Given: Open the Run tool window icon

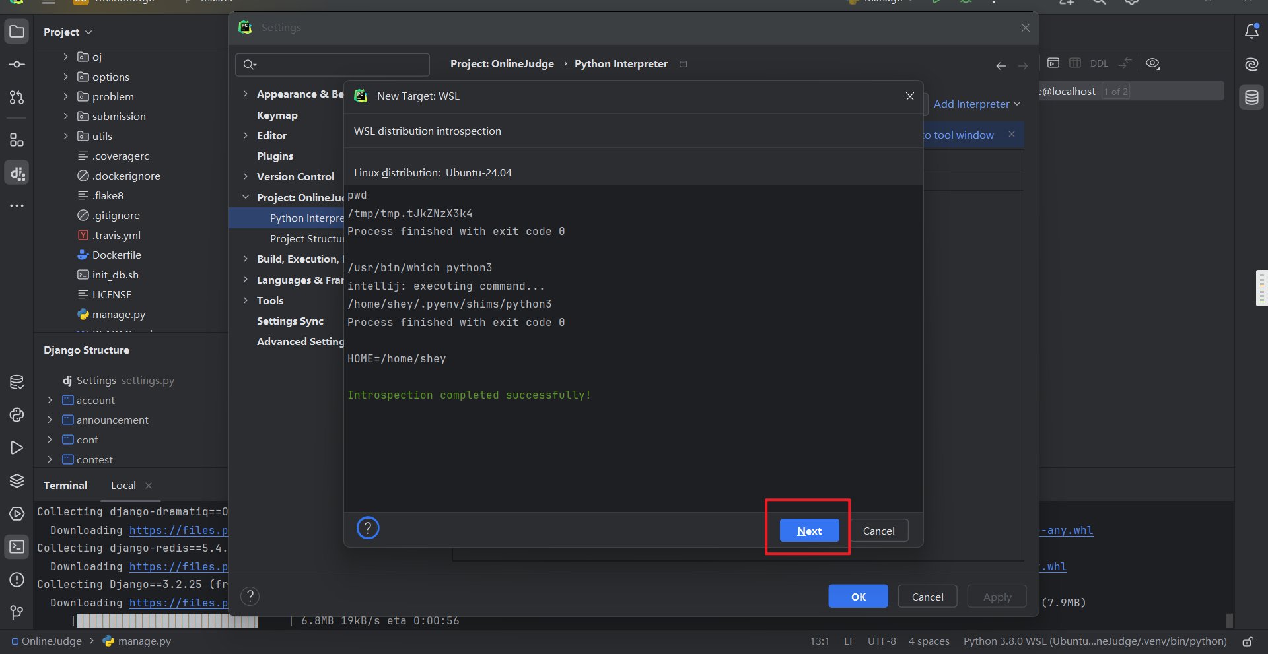Looking at the screenshot, I should (17, 447).
